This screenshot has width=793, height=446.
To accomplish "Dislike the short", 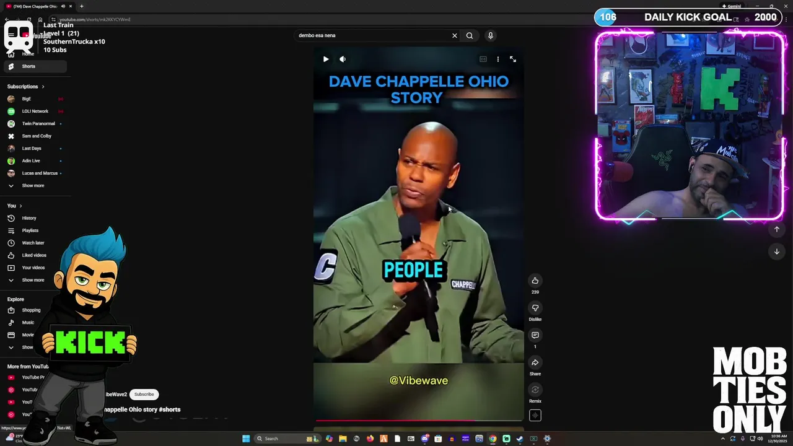I will [535, 308].
